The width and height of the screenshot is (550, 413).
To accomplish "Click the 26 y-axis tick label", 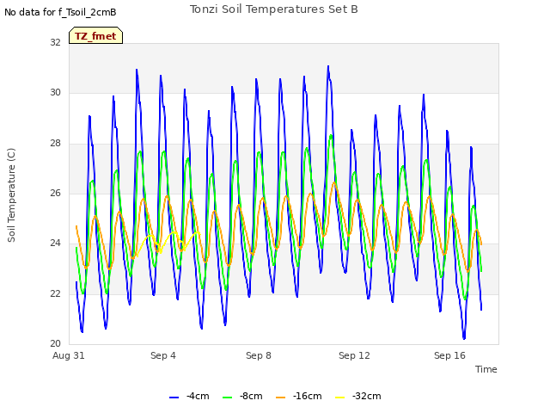I will [55, 193].
